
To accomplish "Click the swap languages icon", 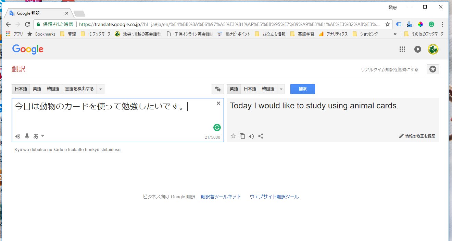I will pyautogui.click(x=217, y=89).
